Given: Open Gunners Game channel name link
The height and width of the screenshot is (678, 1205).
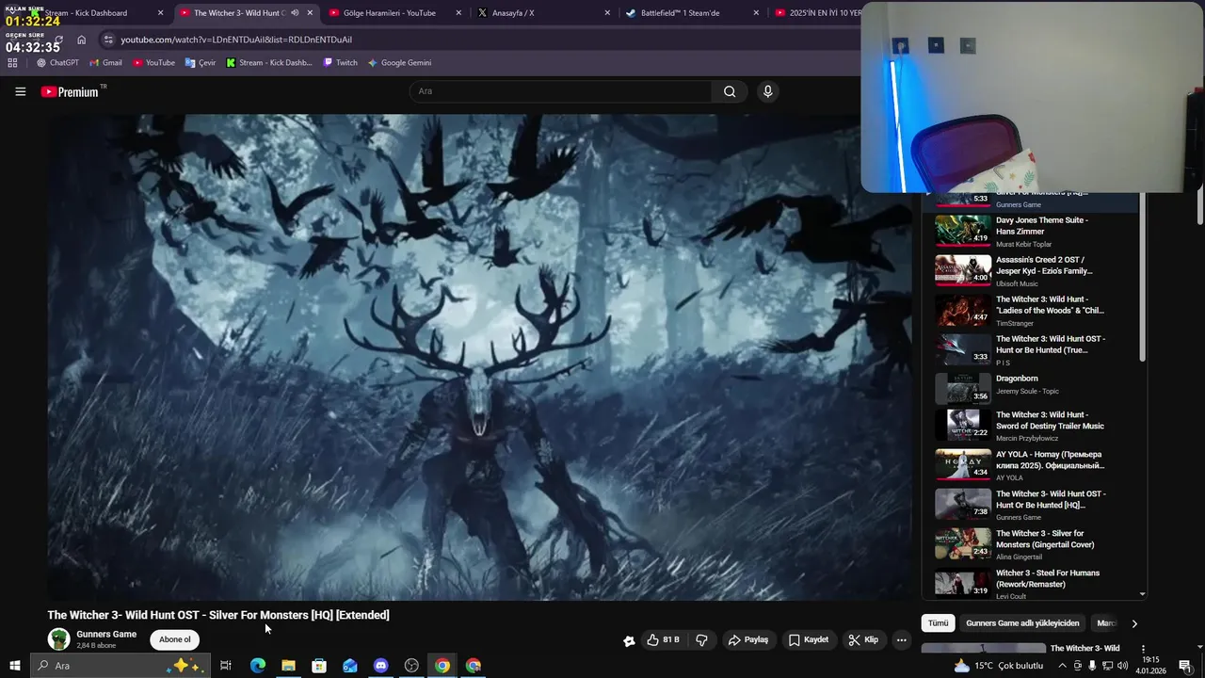Looking at the screenshot, I should tap(106, 634).
